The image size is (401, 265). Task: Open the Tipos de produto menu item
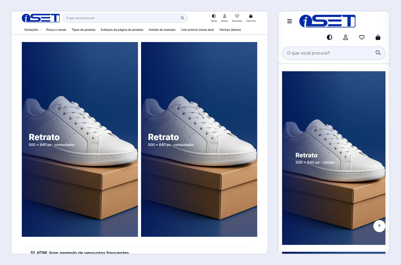point(83,30)
